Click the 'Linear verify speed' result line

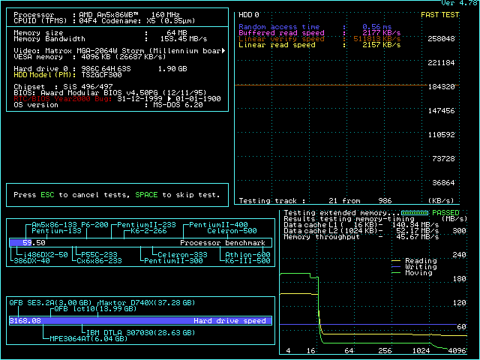pos(319,39)
